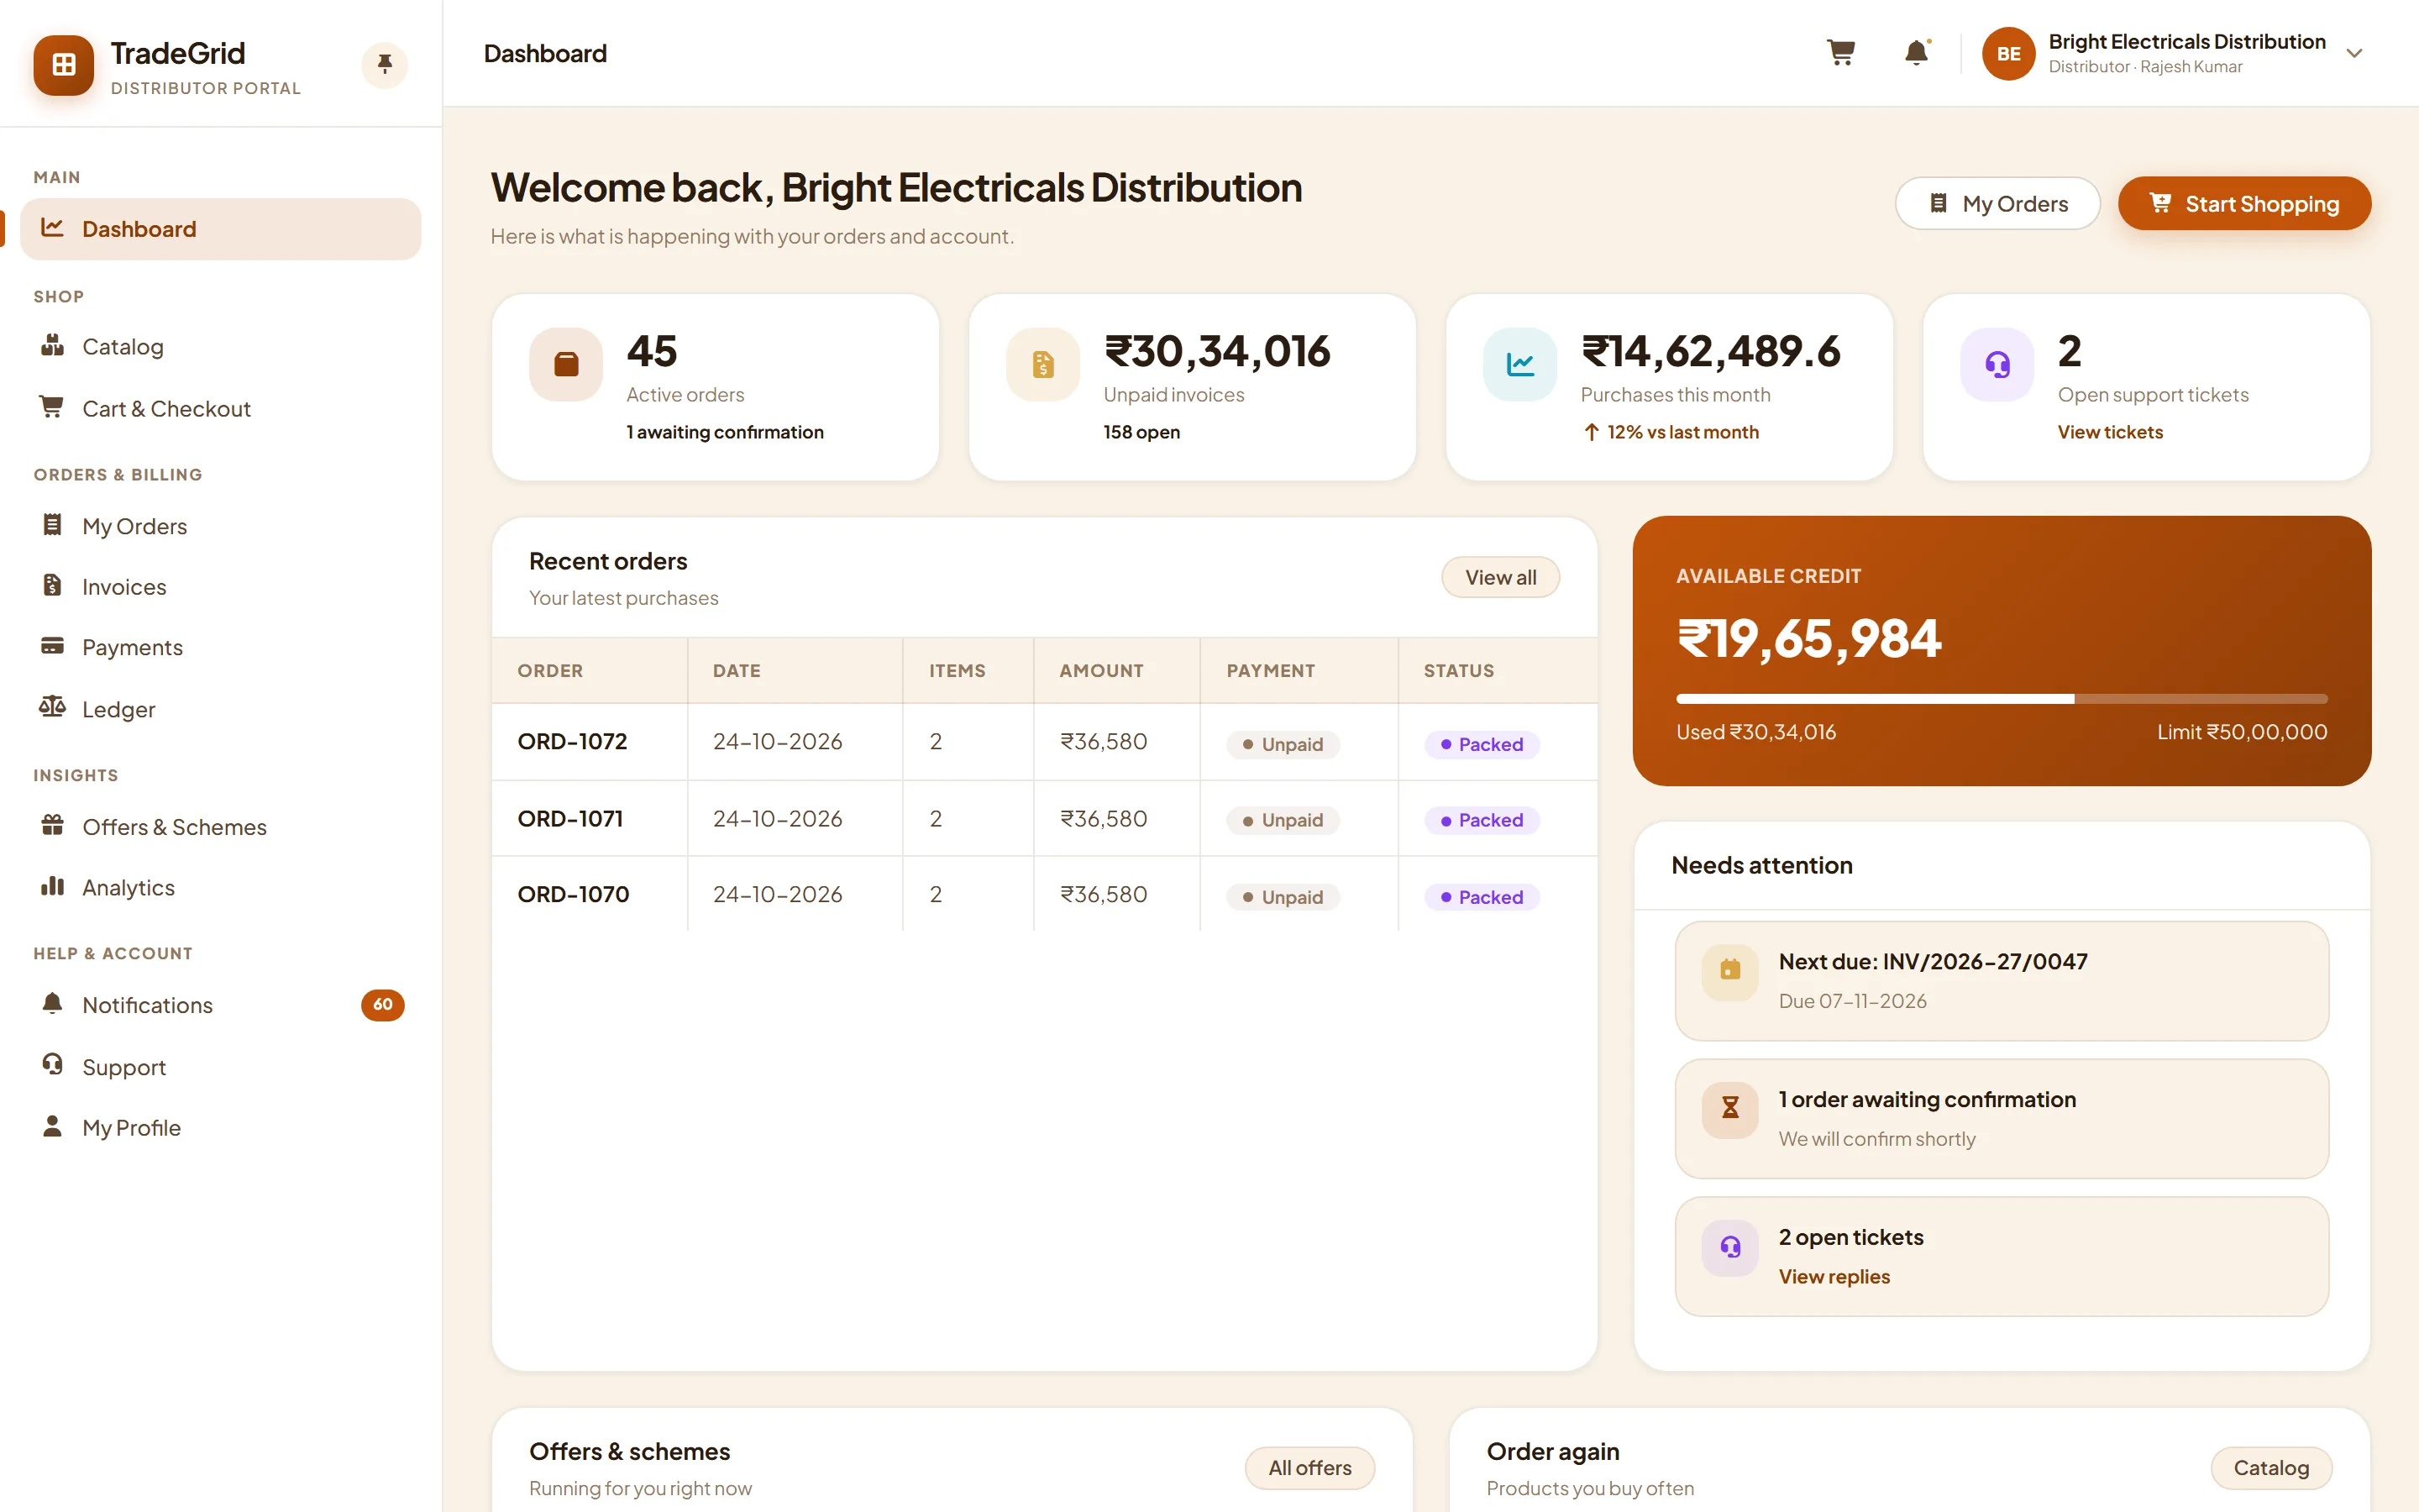Click the Catalog boxes sidebar icon
The image size is (2419, 1512).
click(x=52, y=345)
